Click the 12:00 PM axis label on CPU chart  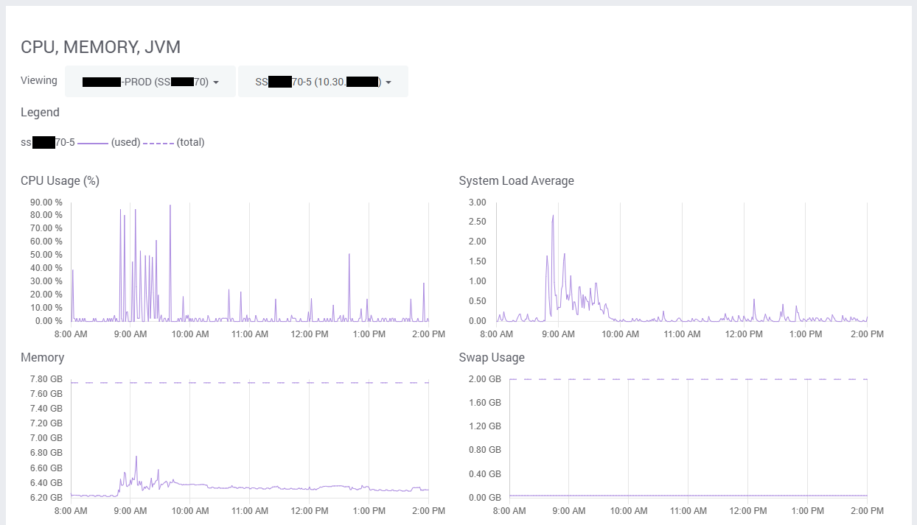point(309,334)
